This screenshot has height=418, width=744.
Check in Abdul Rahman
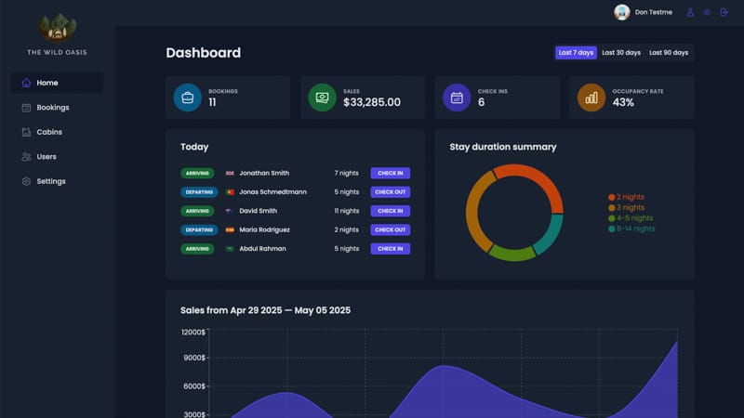[x=390, y=249]
